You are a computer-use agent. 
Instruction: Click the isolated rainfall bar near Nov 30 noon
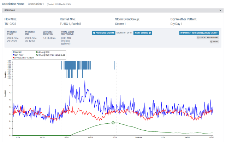coord(114,65)
